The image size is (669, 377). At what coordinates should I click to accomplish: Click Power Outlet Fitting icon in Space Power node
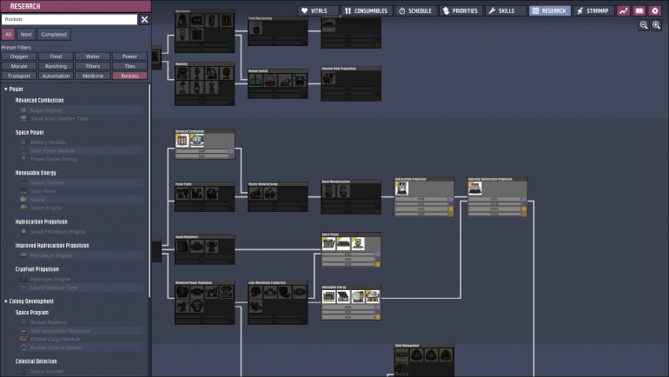click(358, 244)
